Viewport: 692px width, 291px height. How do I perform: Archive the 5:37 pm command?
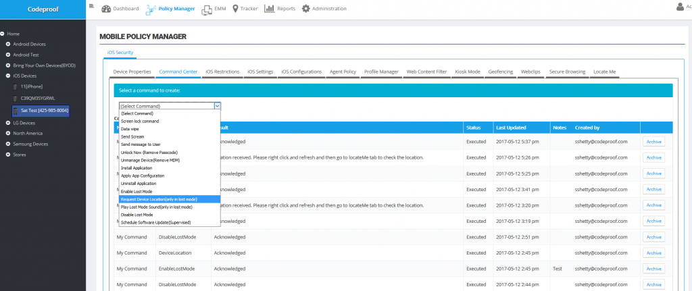click(x=653, y=142)
